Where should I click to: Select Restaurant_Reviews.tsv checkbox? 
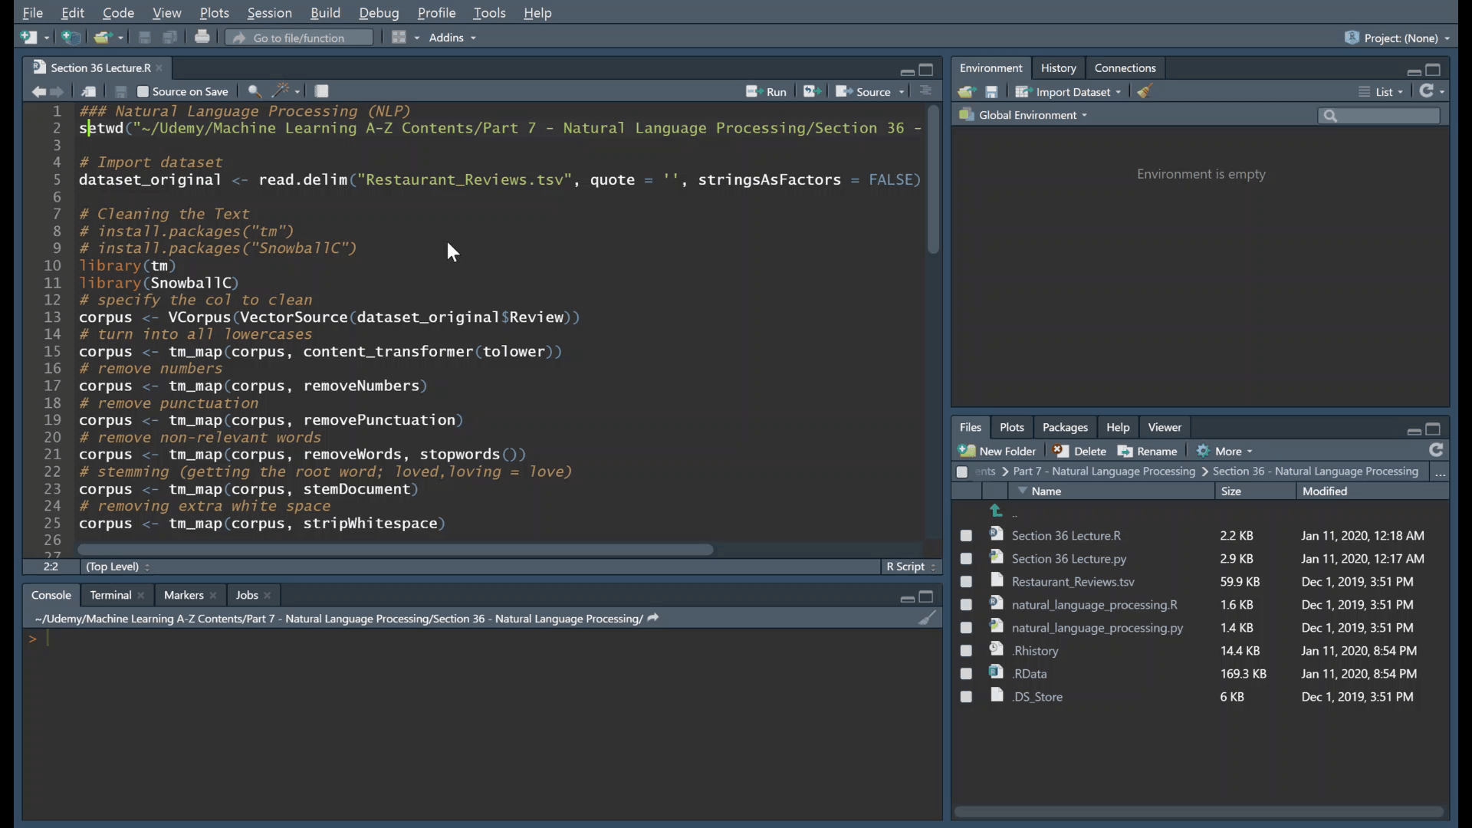(x=966, y=582)
